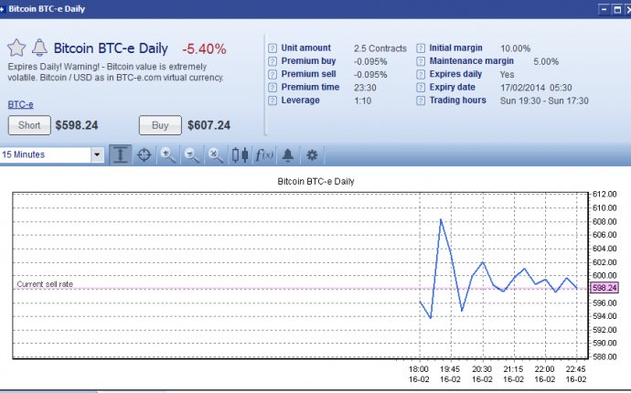Reset chart zoom with the magnifier X
631x393 pixels.
point(216,154)
